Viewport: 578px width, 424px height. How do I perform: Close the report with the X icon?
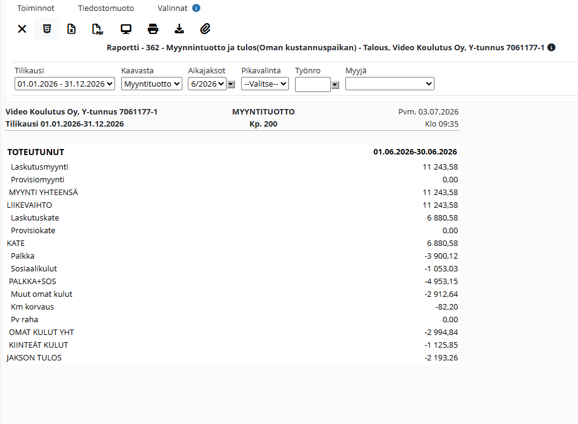[22, 28]
